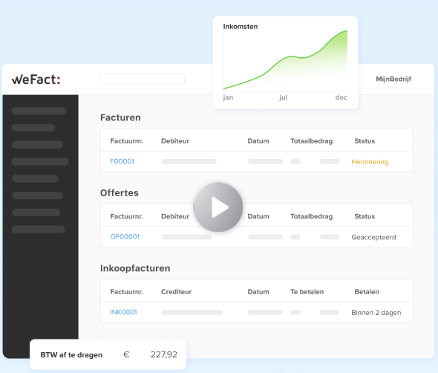Click the Offertes section heading
Image resolution: width=438 pixels, height=373 pixels.
coord(120,193)
